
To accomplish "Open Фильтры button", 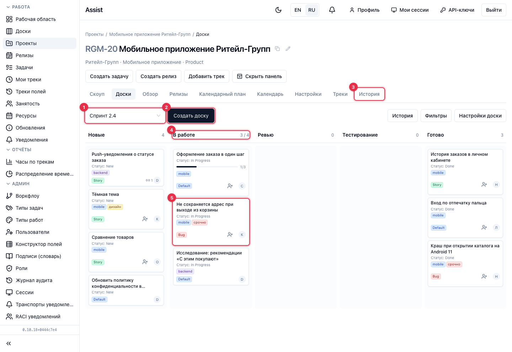I will 436,116.
